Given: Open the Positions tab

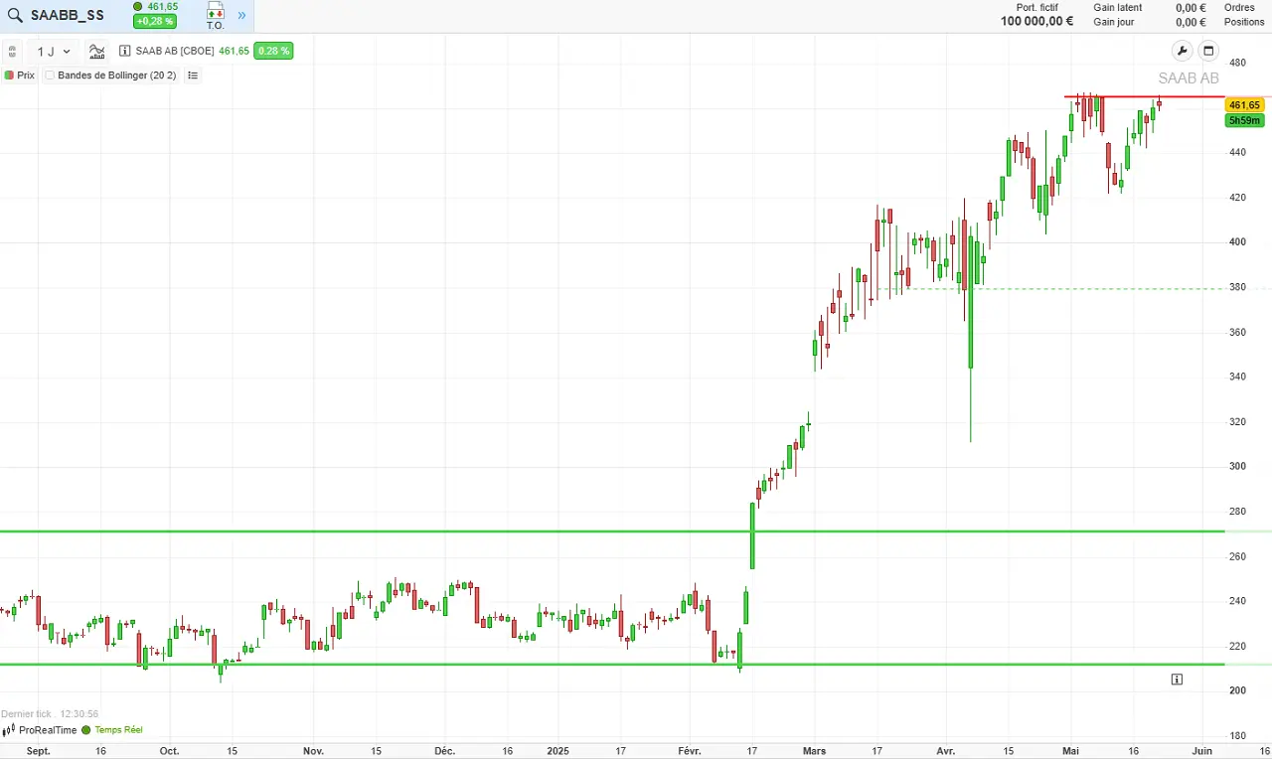Looking at the screenshot, I should click(1244, 22).
